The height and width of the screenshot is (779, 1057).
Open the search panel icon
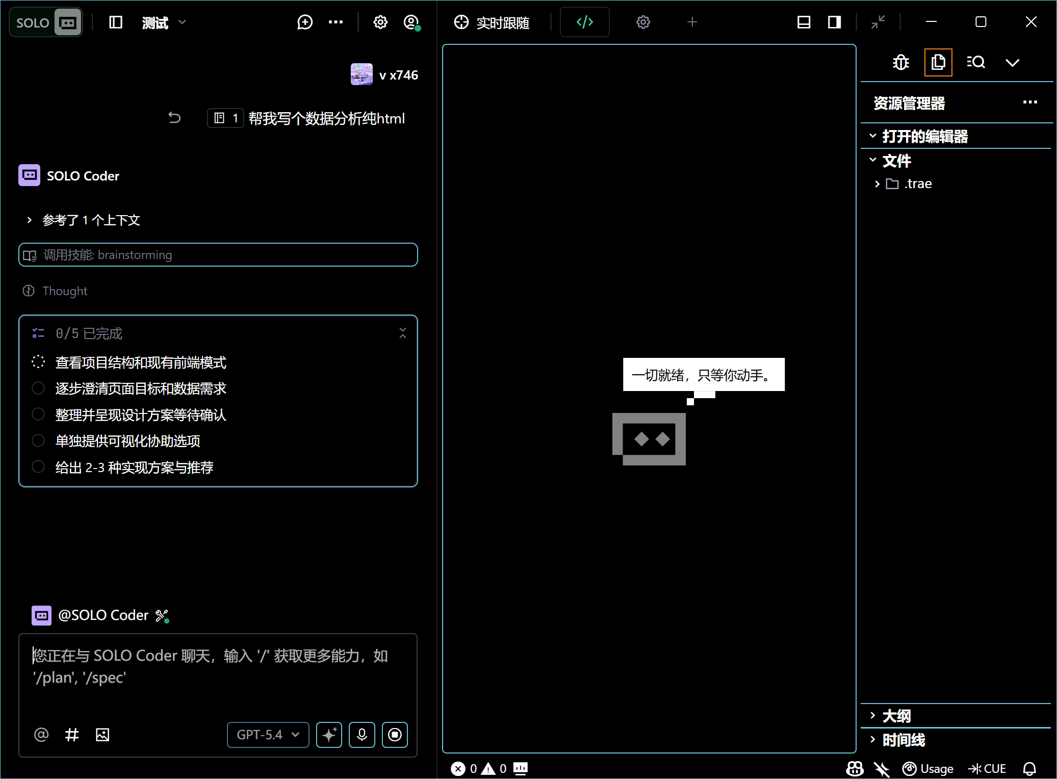click(x=975, y=63)
